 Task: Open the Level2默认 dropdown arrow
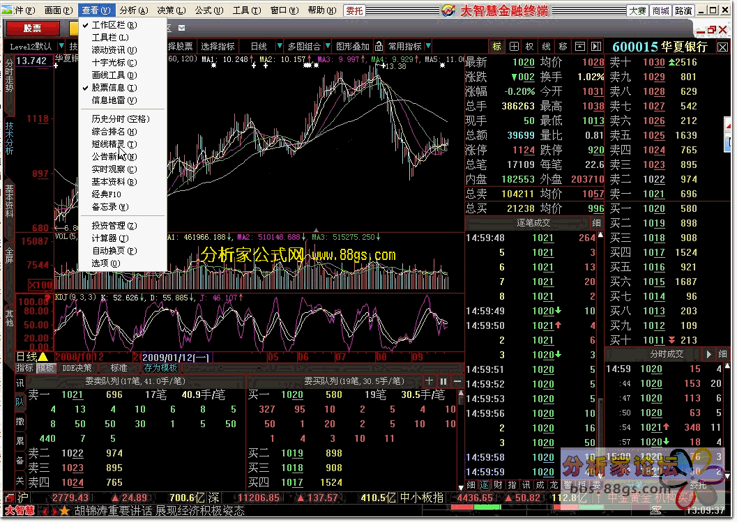pos(61,46)
